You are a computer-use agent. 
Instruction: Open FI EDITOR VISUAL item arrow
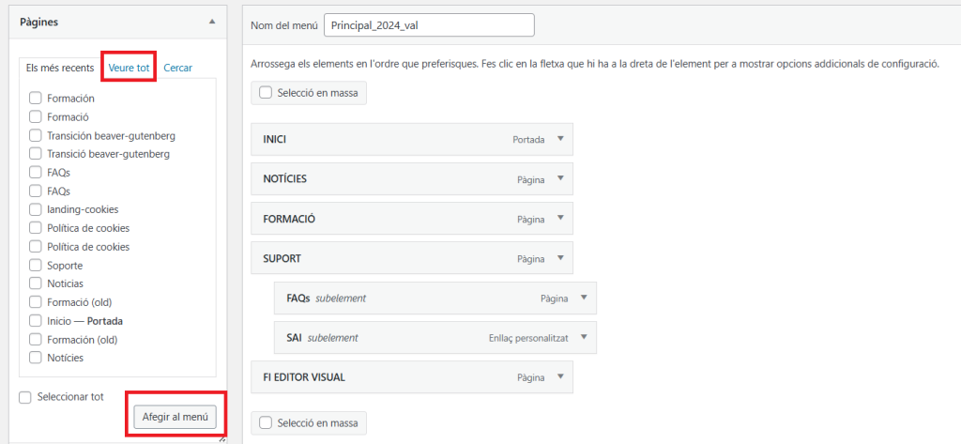[x=560, y=376]
